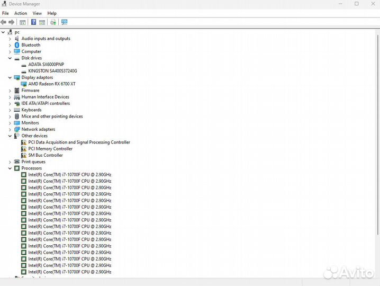Select the PCI Memory Controller device

pos(50,149)
